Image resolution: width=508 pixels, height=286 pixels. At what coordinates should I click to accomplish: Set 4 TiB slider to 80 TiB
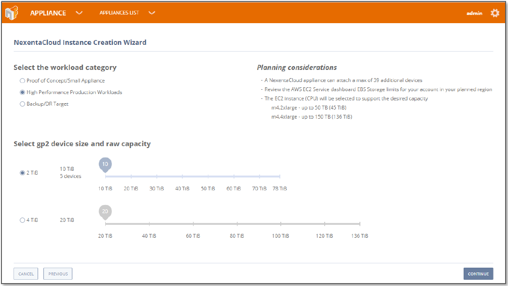(237, 224)
